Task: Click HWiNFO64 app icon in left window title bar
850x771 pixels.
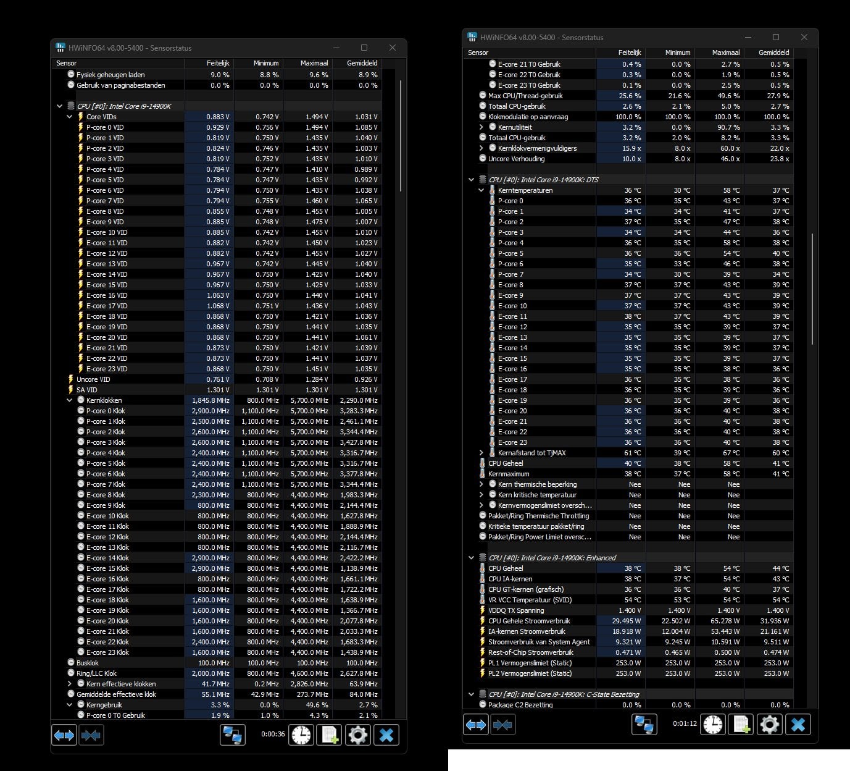Action: point(60,48)
